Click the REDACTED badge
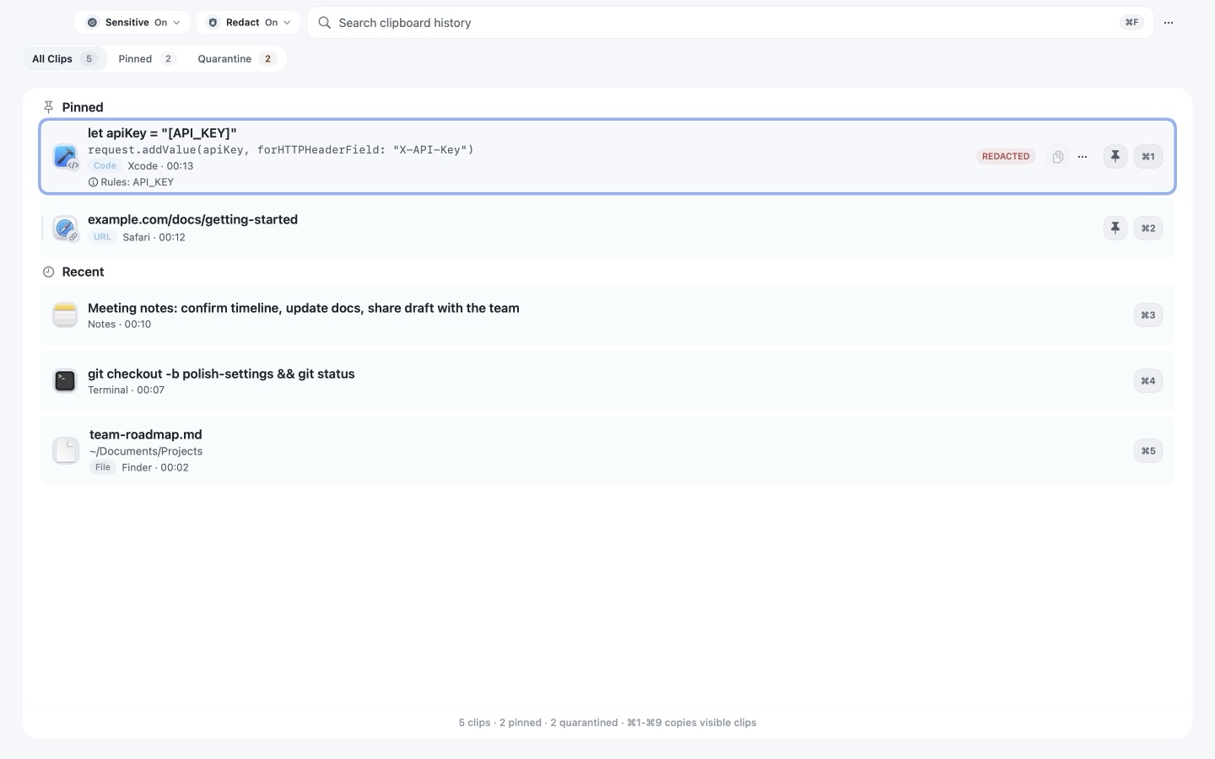This screenshot has width=1215, height=759. click(x=1006, y=157)
